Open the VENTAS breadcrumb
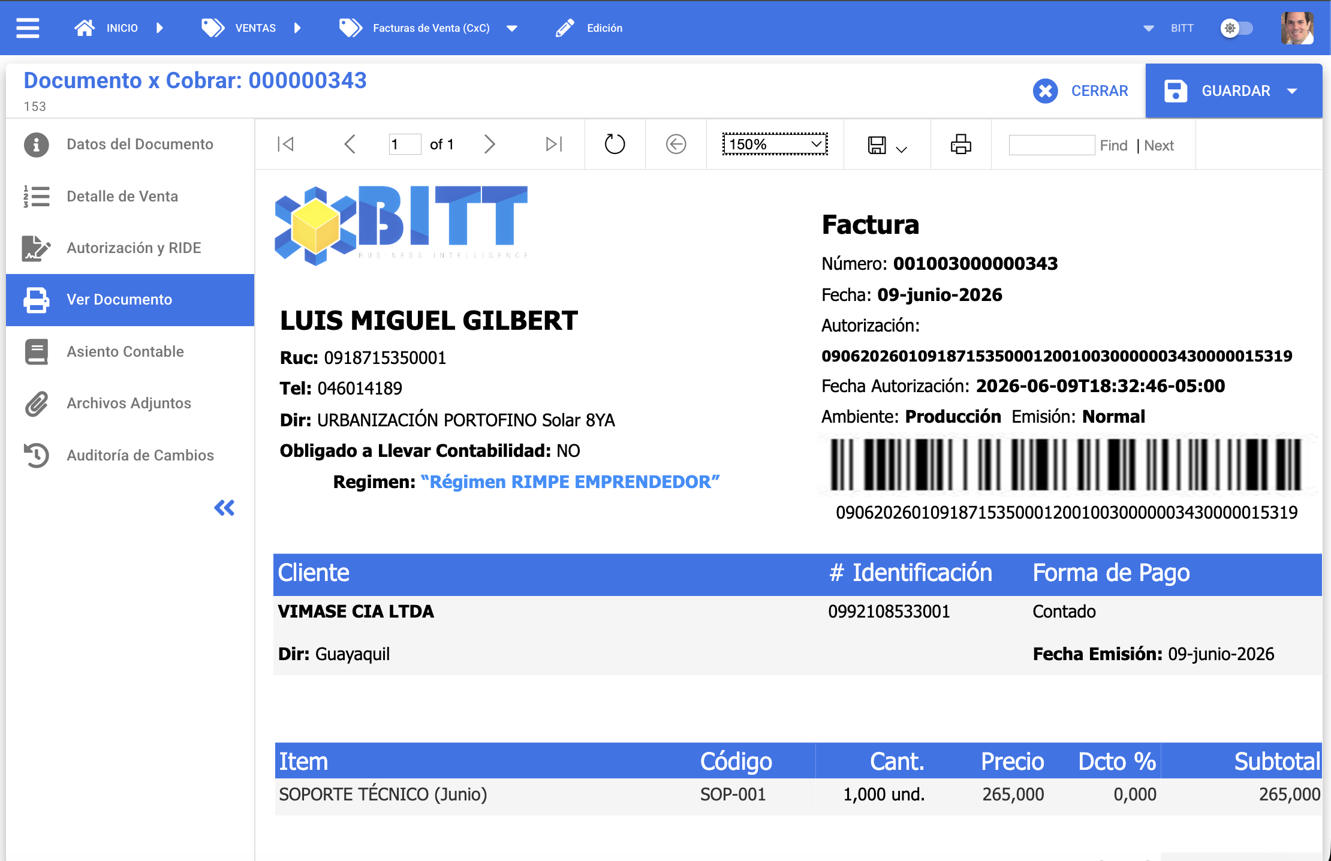 [255, 28]
